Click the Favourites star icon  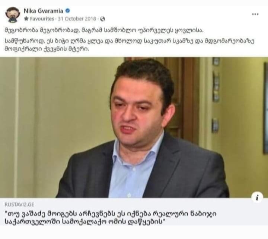[26, 19]
